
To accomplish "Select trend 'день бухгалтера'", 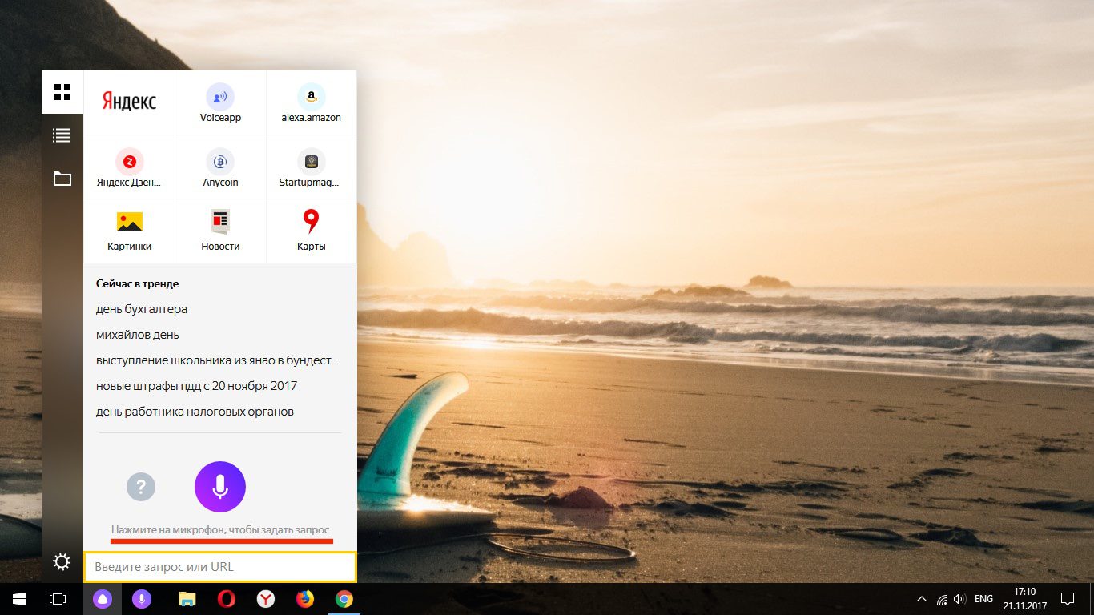I will tap(142, 309).
